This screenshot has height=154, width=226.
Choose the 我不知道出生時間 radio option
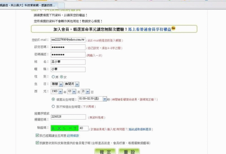pyautogui.click(x=53, y=106)
